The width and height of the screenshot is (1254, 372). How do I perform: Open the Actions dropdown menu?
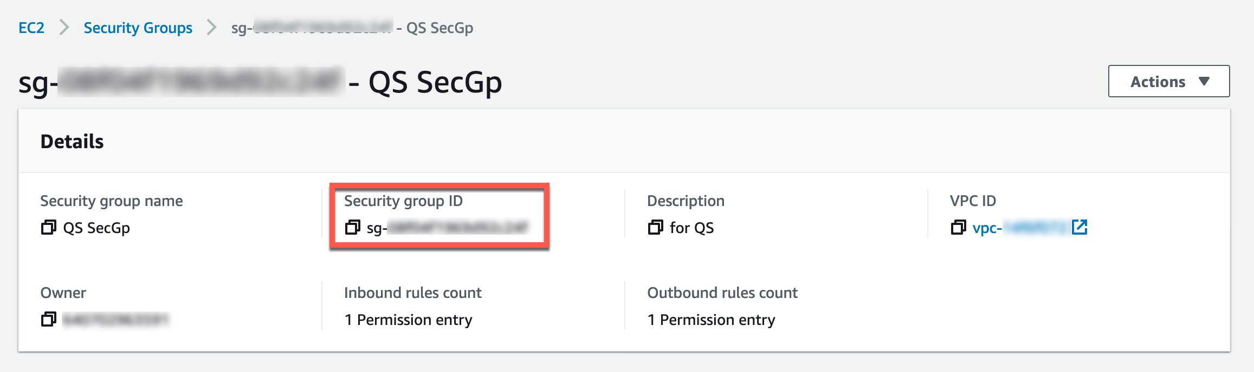pos(1168,82)
